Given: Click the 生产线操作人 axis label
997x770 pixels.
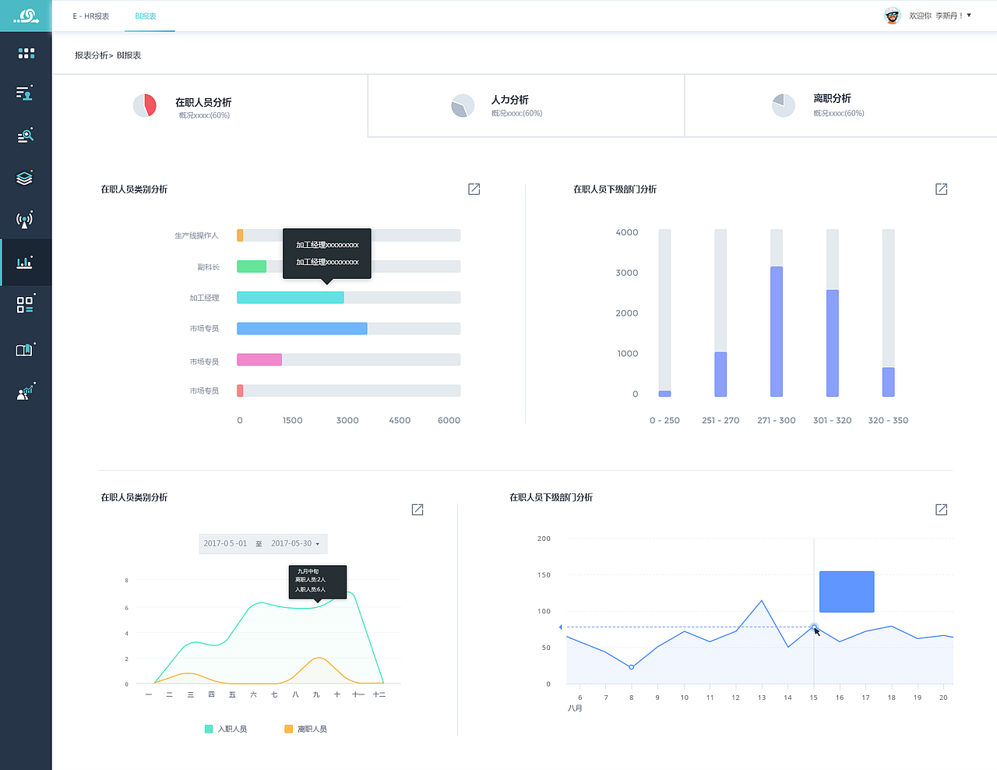Looking at the screenshot, I should [196, 235].
